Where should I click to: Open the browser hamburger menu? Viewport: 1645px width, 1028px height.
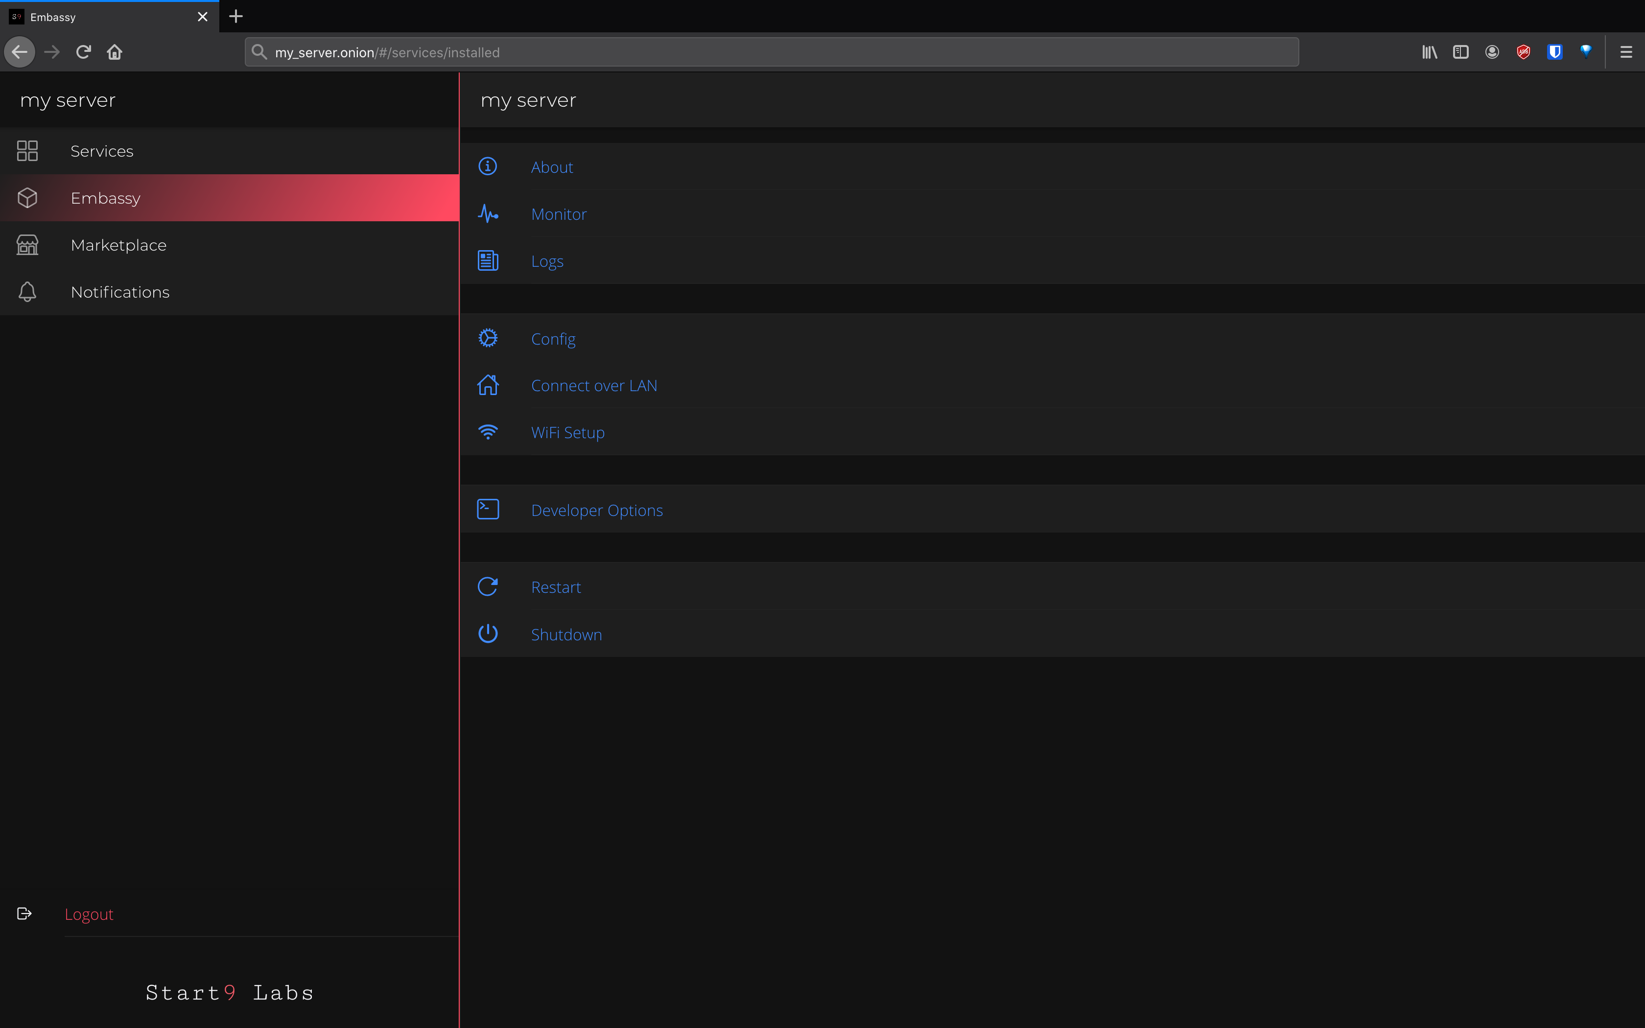click(1625, 52)
